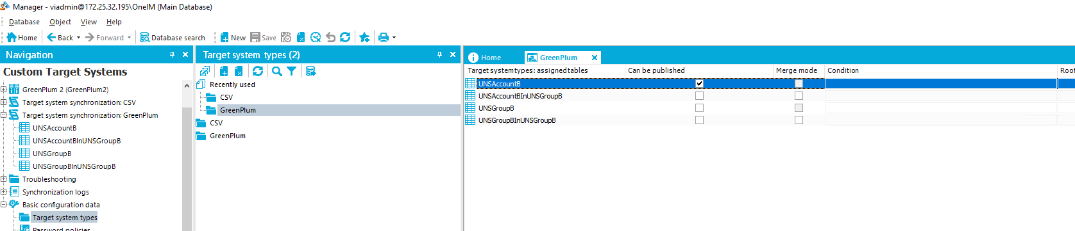Select GreenPlum under Recently used
Viewport: 1075px width, 231px height.
[238, 110]
